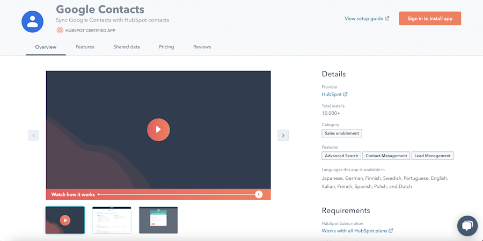Image resolution: width=483 pixels, height=241 pixels.
Task: Open the HubSpot provider link
Action: pos(334,94)
